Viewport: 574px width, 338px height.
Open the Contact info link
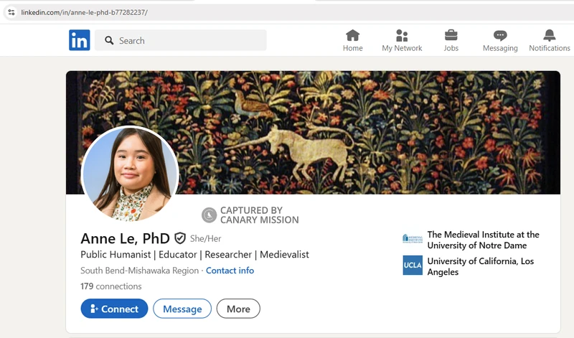click(x=230, y=271)
